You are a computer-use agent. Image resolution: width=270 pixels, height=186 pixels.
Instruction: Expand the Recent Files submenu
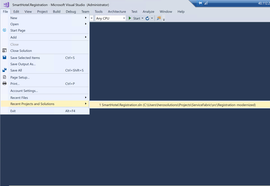tap(86, 97)
